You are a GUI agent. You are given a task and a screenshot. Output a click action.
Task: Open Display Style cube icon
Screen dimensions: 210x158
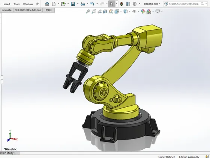point(125,12)
